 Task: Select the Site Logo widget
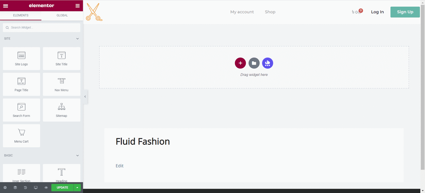pyautogui.click(x=22, y=59)
